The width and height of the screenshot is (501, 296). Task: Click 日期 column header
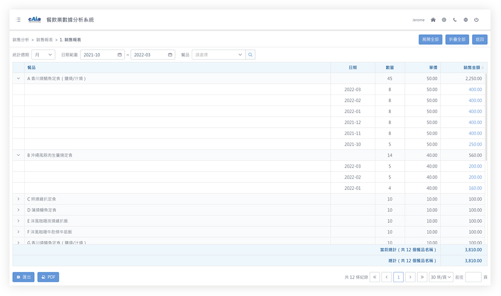pos(353,67)
